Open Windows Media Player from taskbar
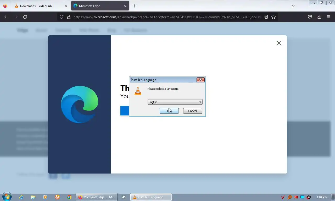The image size is (335, 201). coord(45,197)
